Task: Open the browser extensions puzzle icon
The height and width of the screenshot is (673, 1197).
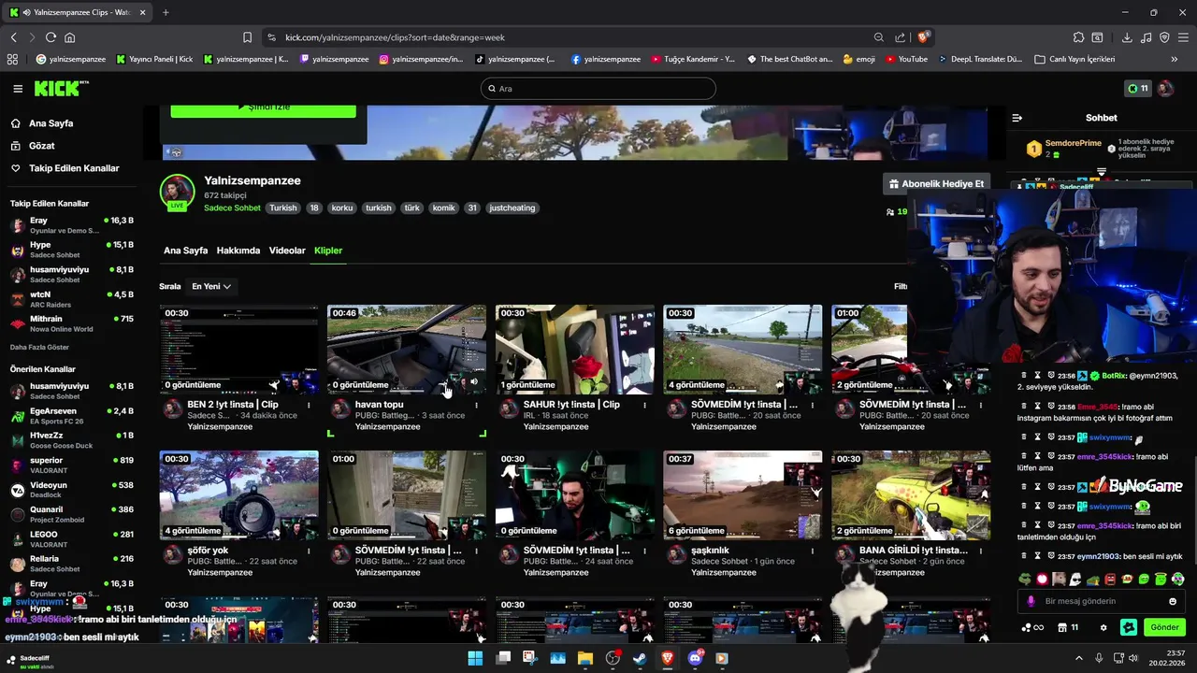Action: point(1078,37)
